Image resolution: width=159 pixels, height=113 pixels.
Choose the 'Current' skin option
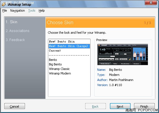(x=69, y=51)
